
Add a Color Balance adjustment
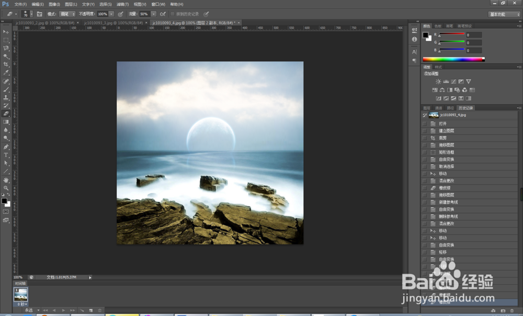point(442,90)
